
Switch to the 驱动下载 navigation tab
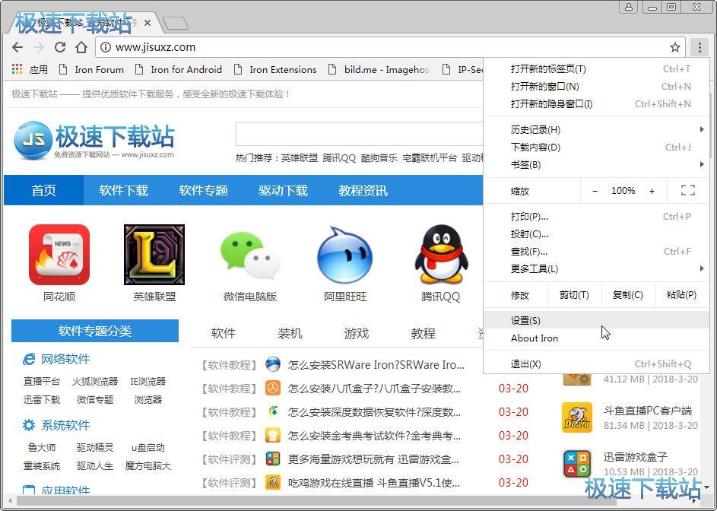pos(282,191)
